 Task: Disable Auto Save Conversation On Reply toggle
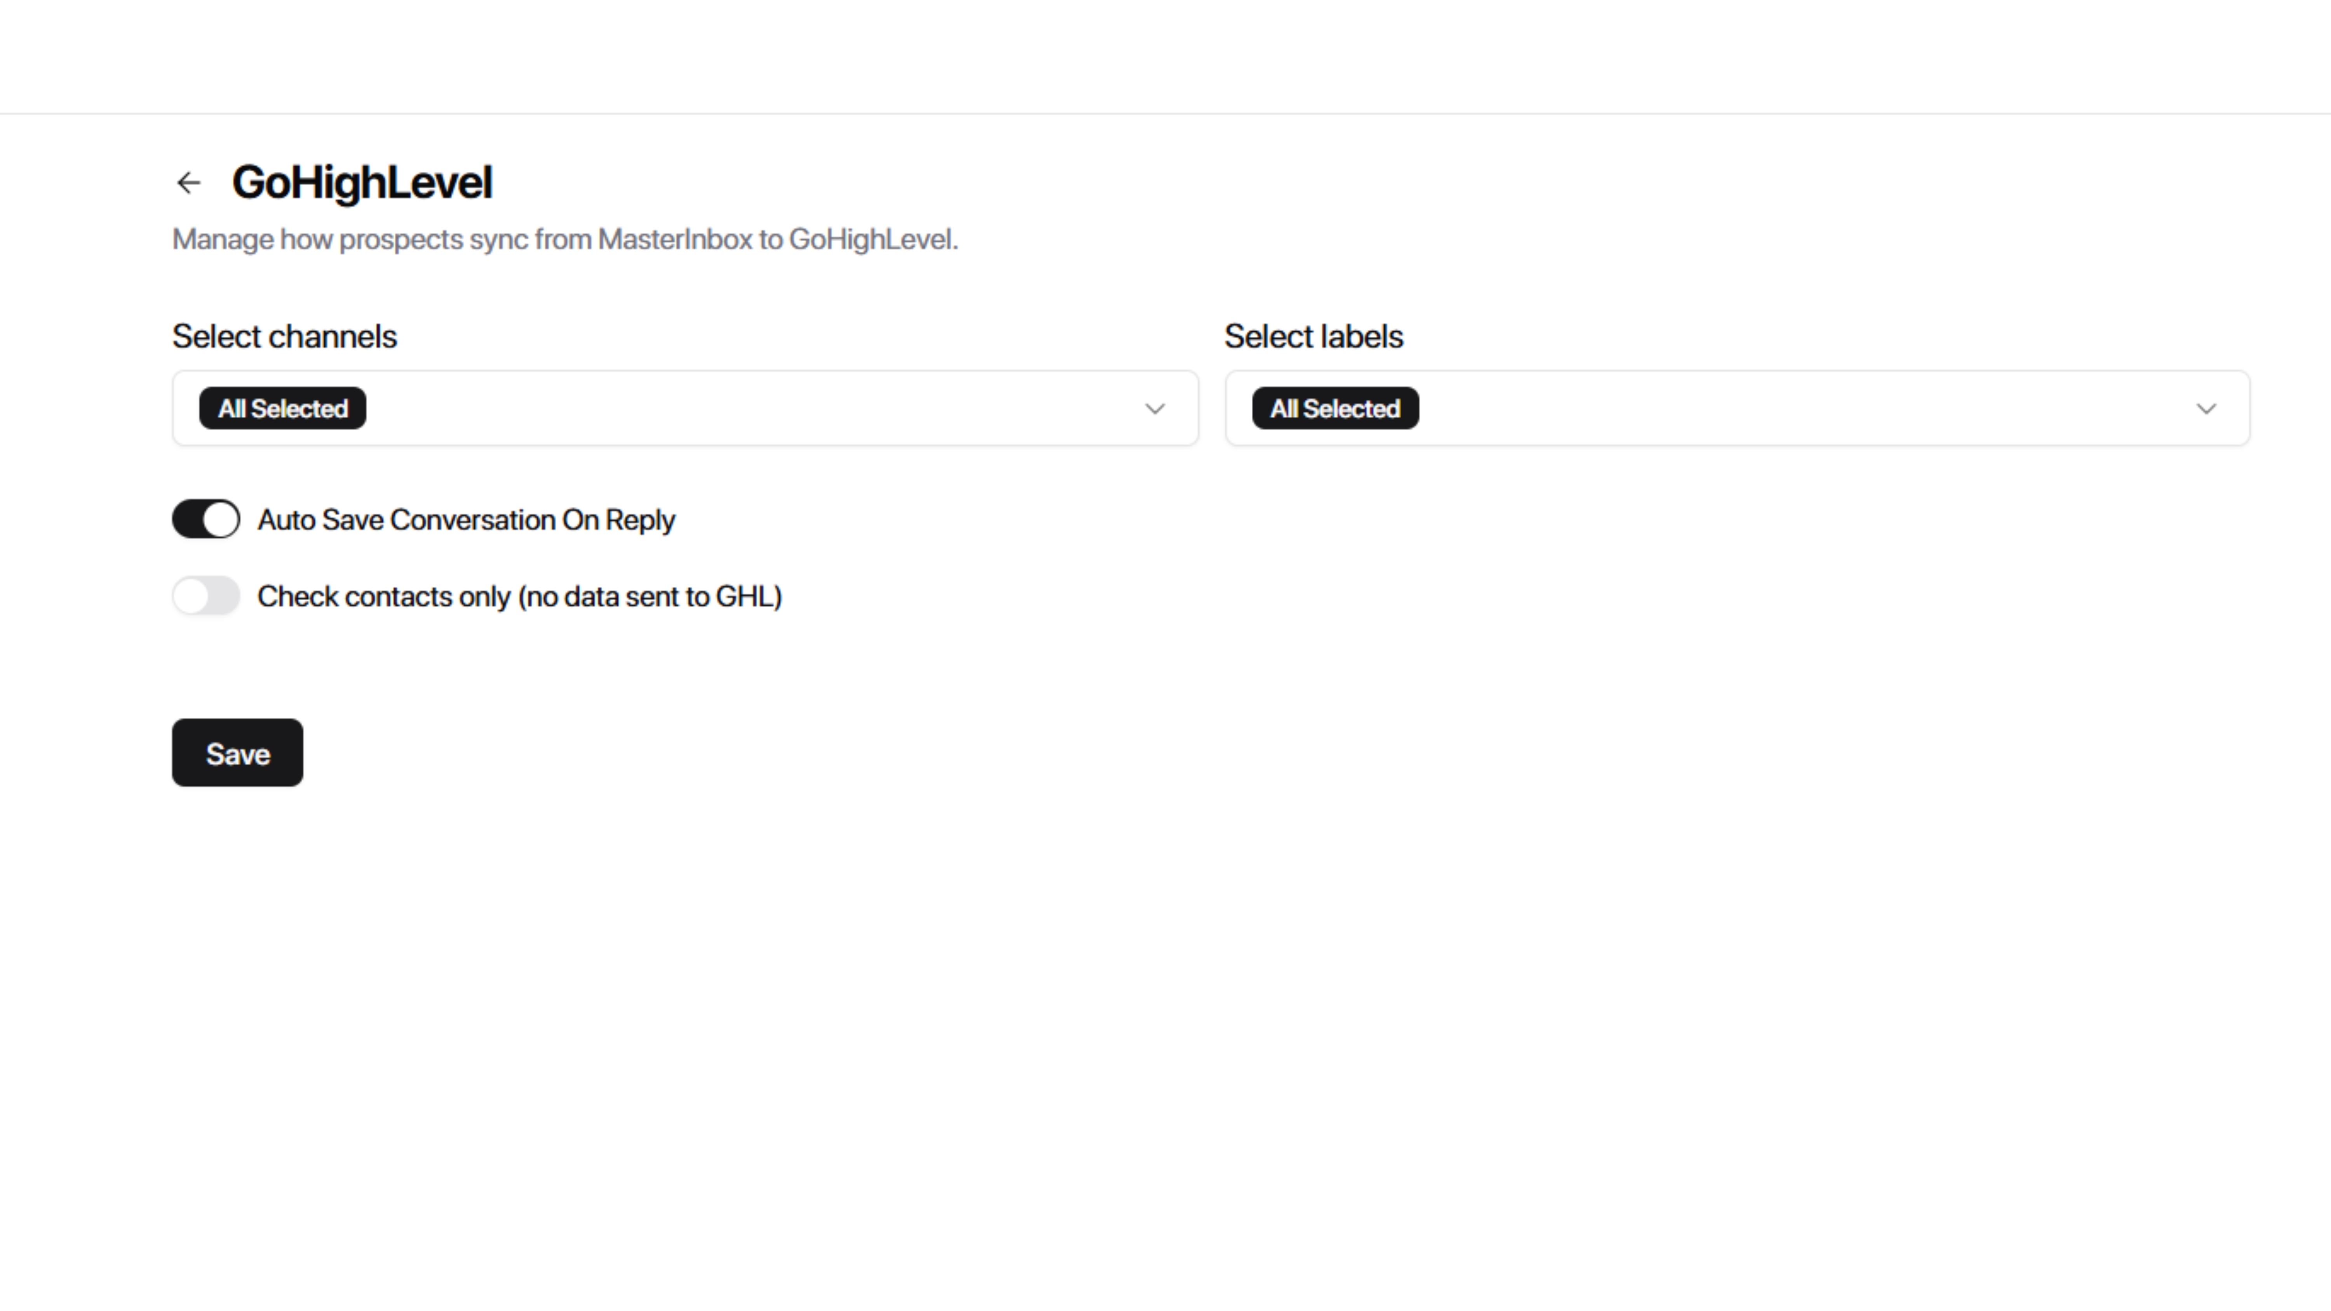(x=206, y=519)
